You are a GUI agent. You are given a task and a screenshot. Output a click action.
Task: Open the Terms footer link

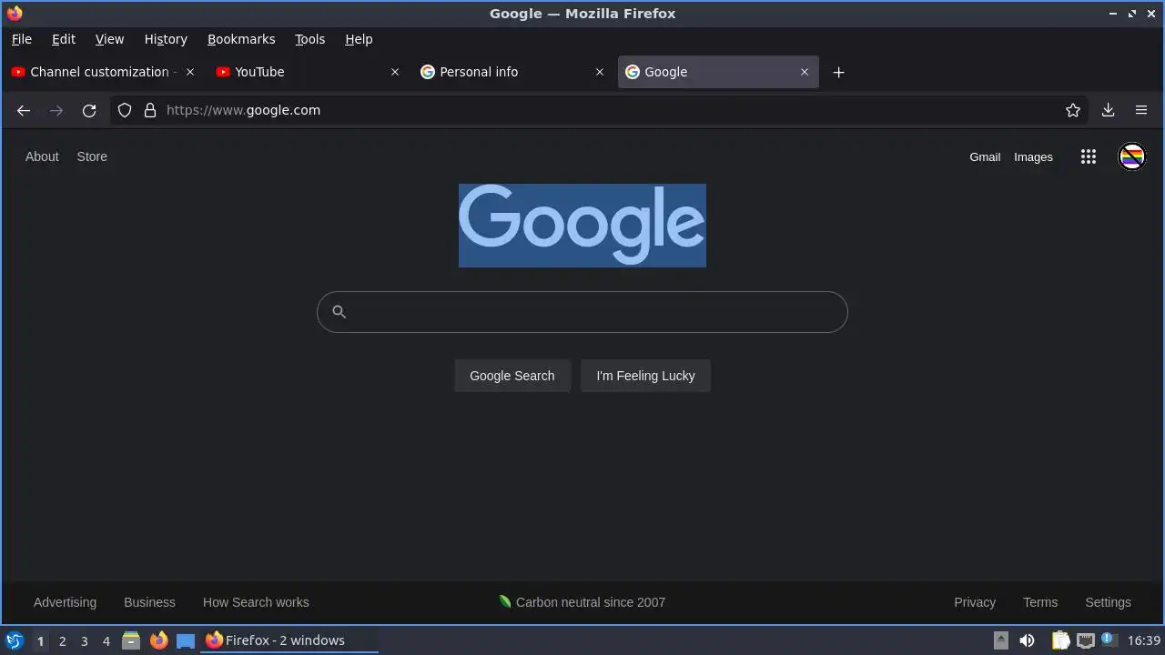pos(1040,602)
